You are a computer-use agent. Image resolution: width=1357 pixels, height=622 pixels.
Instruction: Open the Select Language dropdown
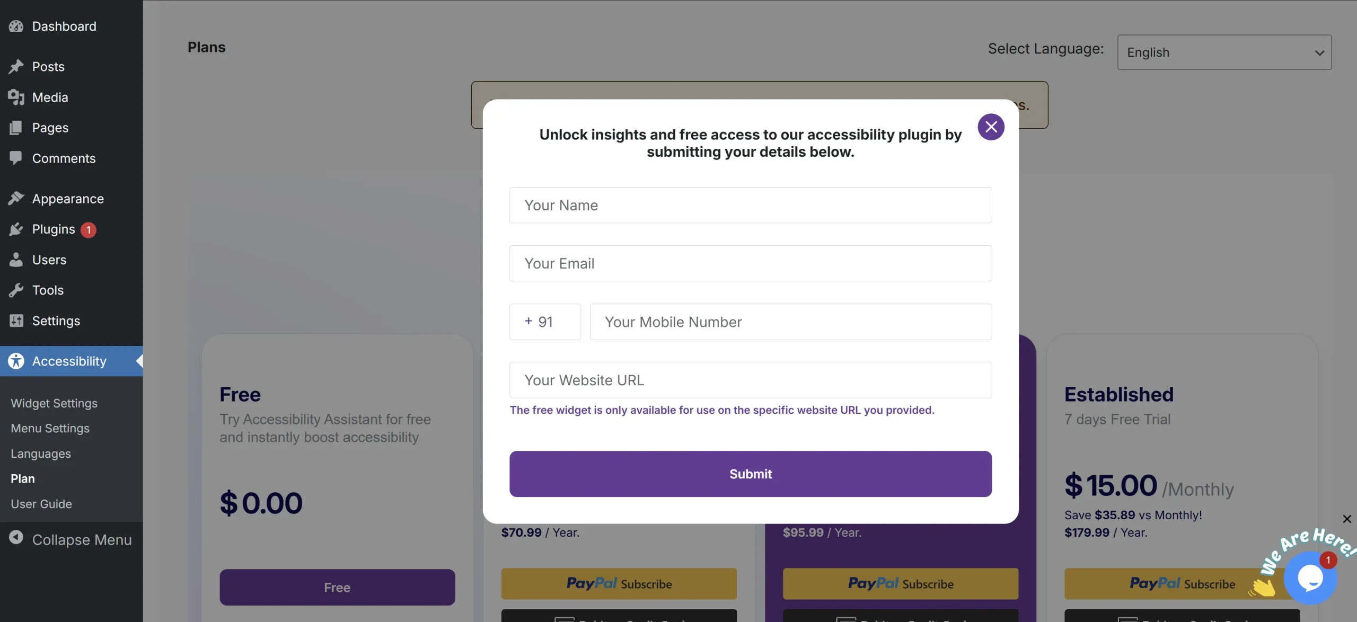coord(1224,52)
